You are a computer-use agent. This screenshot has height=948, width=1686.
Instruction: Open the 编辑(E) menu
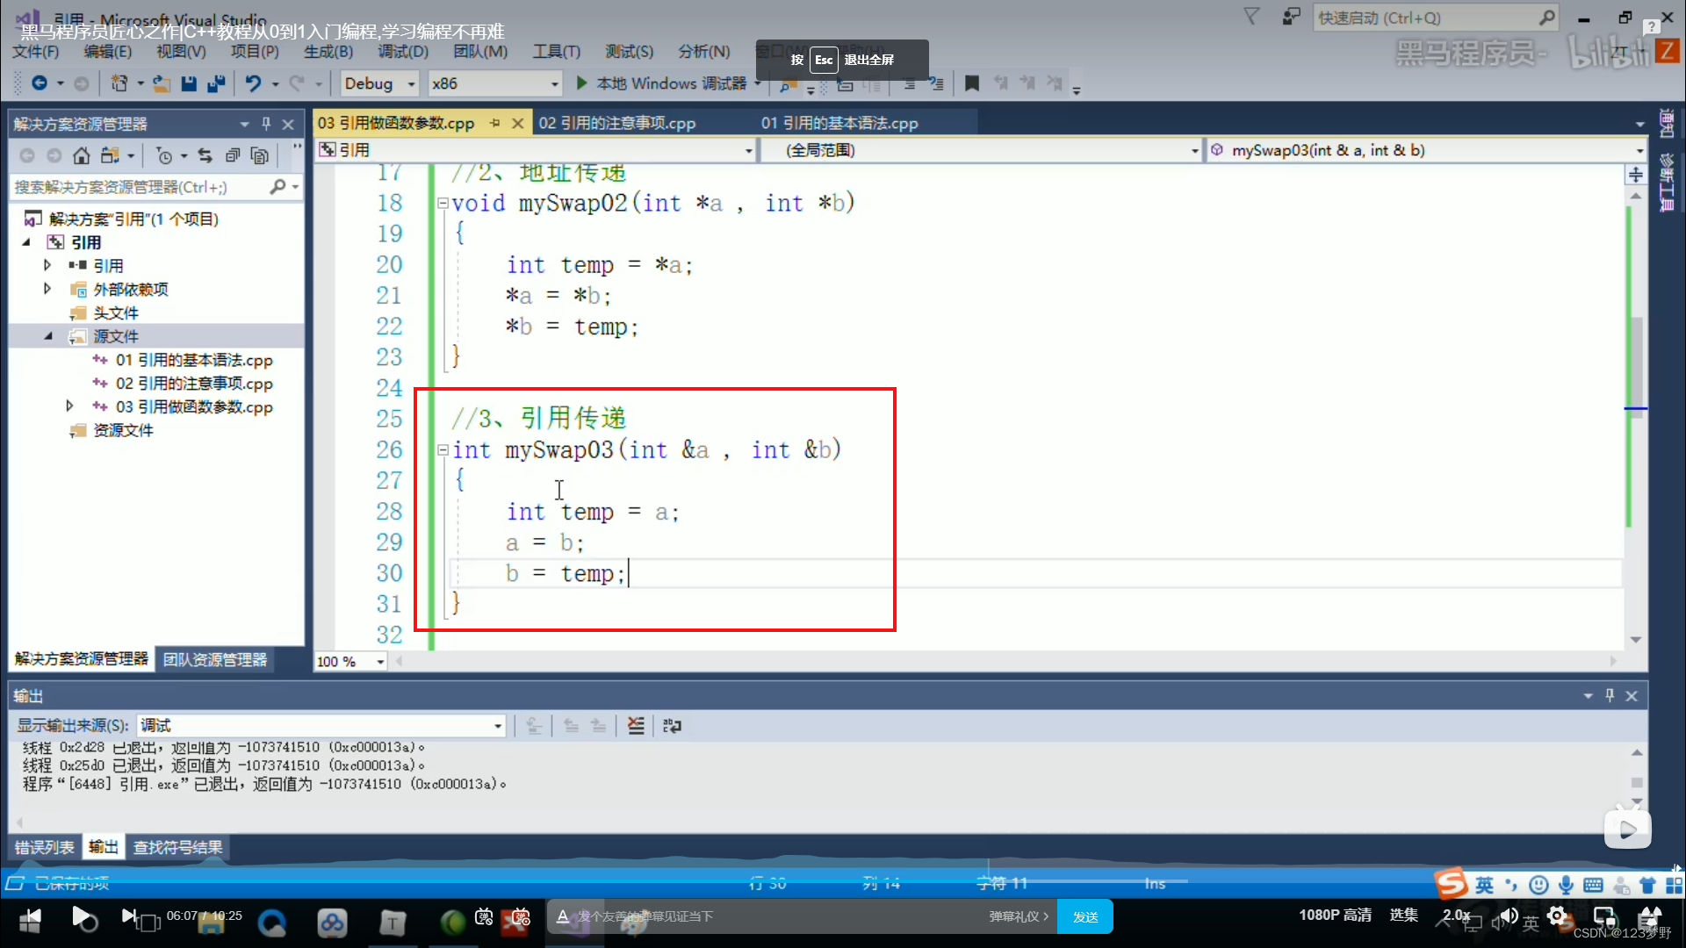(108, 52)
